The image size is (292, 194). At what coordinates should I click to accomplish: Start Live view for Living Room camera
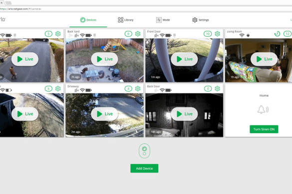tap(264, 59)
